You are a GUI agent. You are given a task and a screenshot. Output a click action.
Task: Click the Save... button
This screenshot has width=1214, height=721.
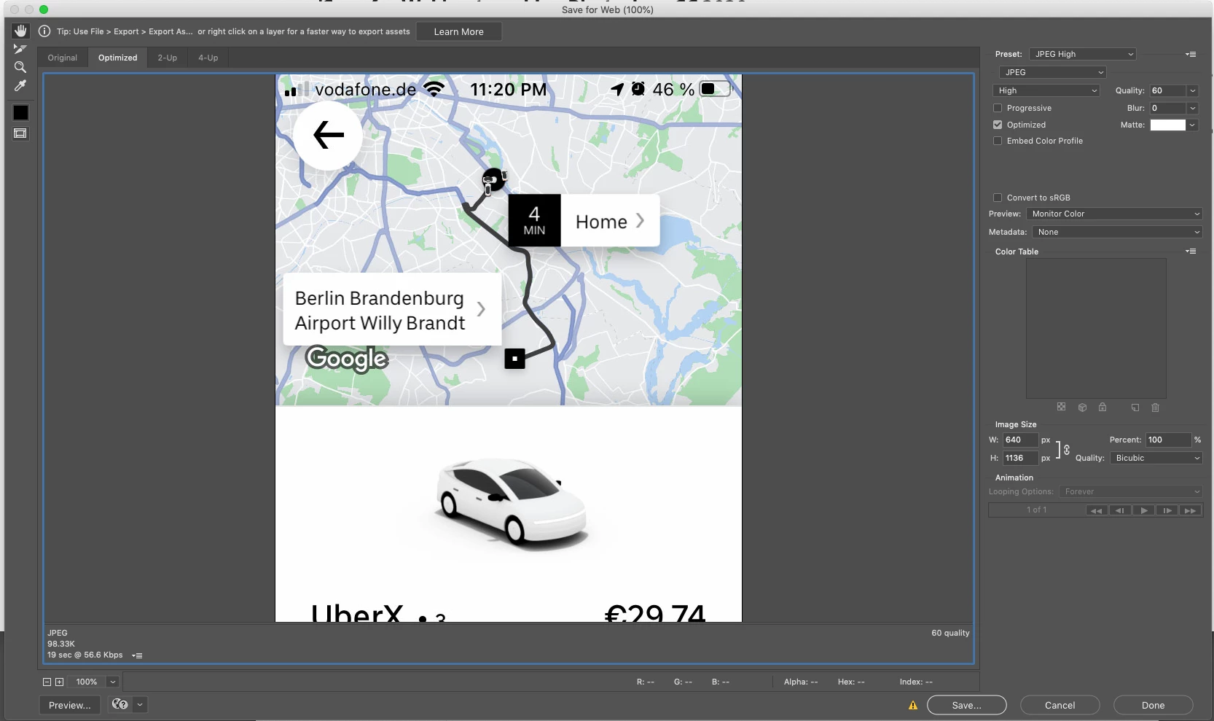point(967,705)
